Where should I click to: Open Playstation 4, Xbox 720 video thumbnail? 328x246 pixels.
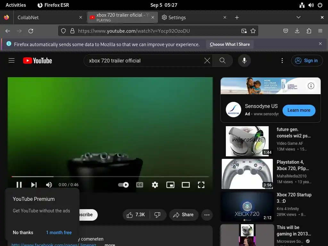(247, 174)
